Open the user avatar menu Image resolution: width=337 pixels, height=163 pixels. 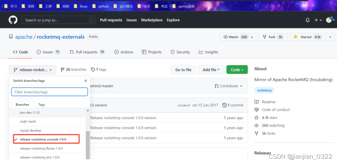click(x=330, y=20)
